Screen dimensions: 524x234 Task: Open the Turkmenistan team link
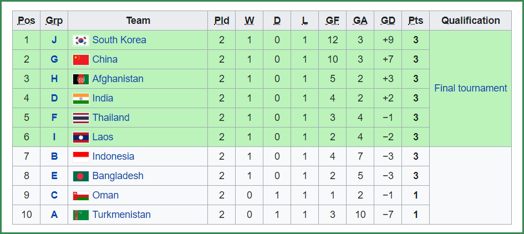(121, 215)
